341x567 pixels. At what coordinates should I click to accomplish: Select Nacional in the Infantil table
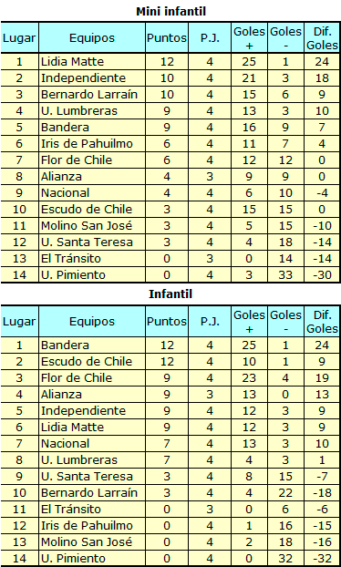click(65, 443)
